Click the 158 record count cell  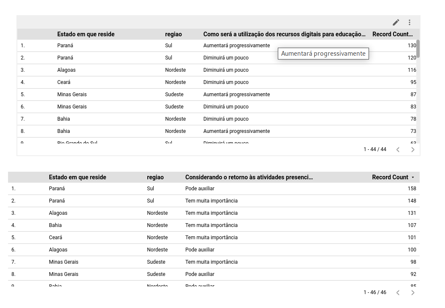tap(412, 189)
